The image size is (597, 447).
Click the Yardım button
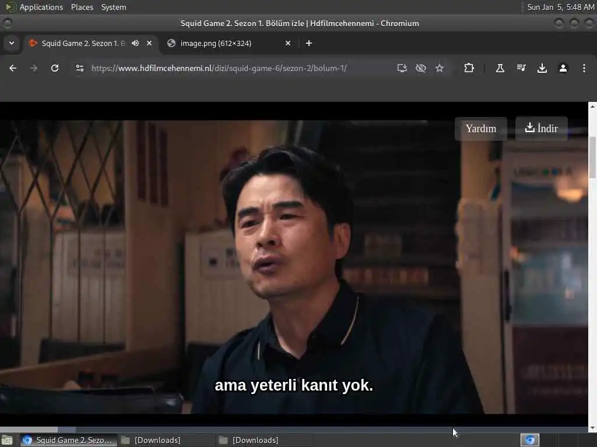(481, 129)
